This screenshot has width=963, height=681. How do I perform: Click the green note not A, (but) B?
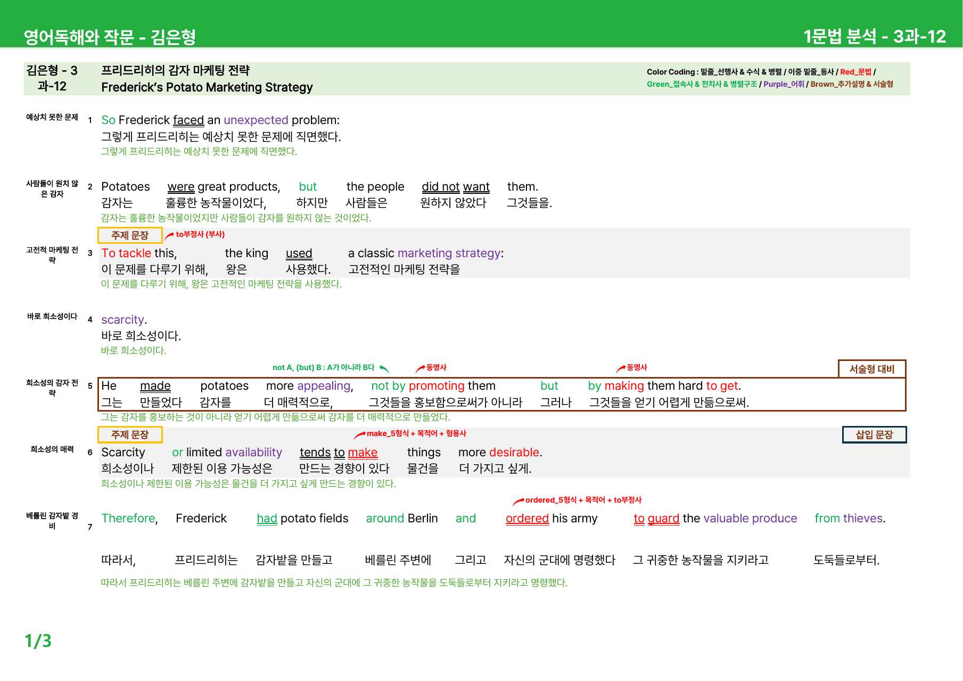323,367
